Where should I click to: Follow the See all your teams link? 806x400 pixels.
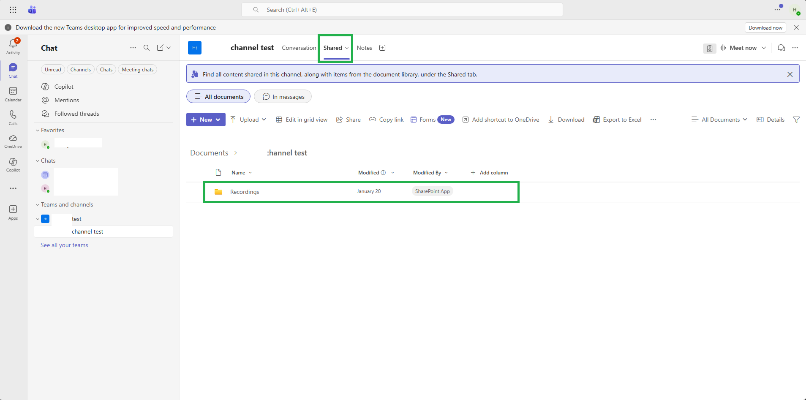point(64,245)
